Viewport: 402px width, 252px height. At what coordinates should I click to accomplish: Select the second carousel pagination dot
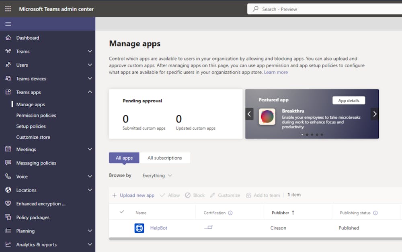[x=307, y=135]
